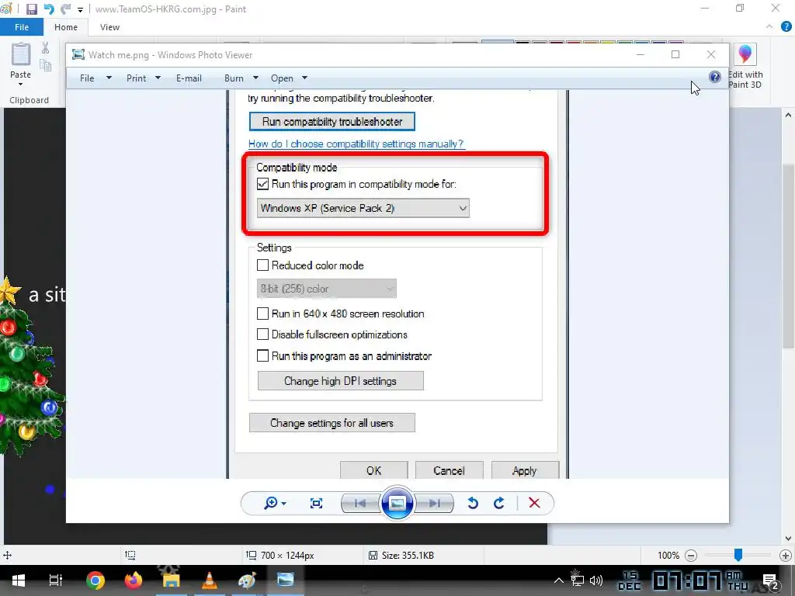This screenshot has width=795, height=596.
Task: Open the zoom magnifier control in Photo Viewer
Action: [x=275, y=503]
